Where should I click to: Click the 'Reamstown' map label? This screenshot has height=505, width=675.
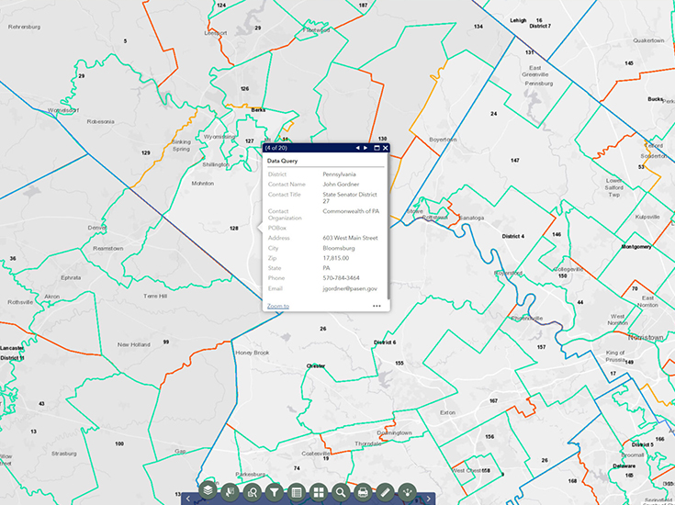coord(108,249)
